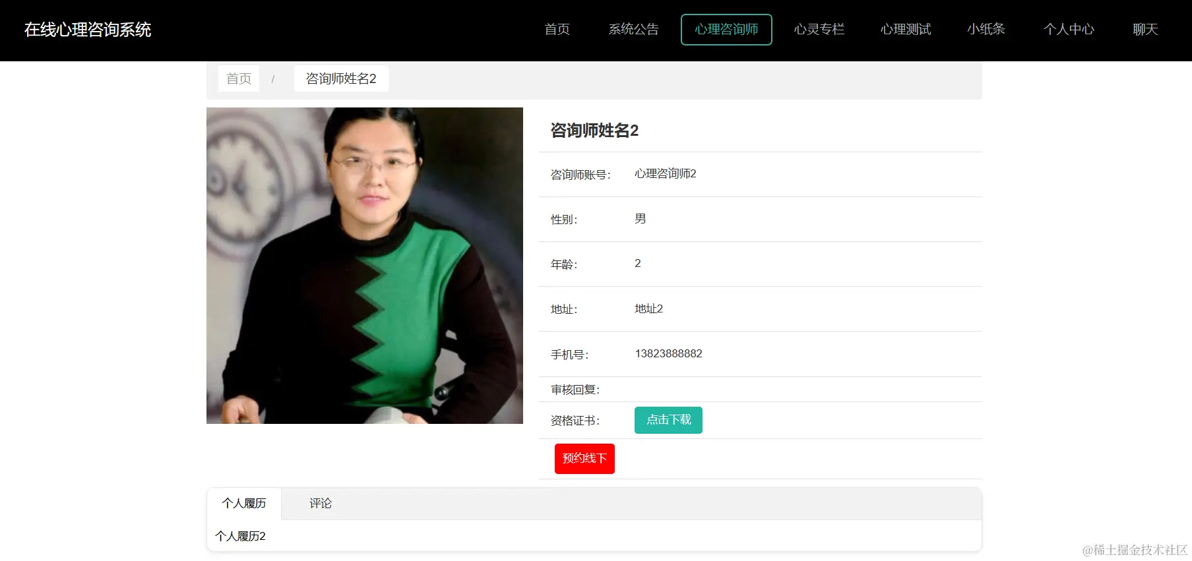Go to 个人中心 in the navigation bar
1192x561 pixels.
(x=1069, y=30)
